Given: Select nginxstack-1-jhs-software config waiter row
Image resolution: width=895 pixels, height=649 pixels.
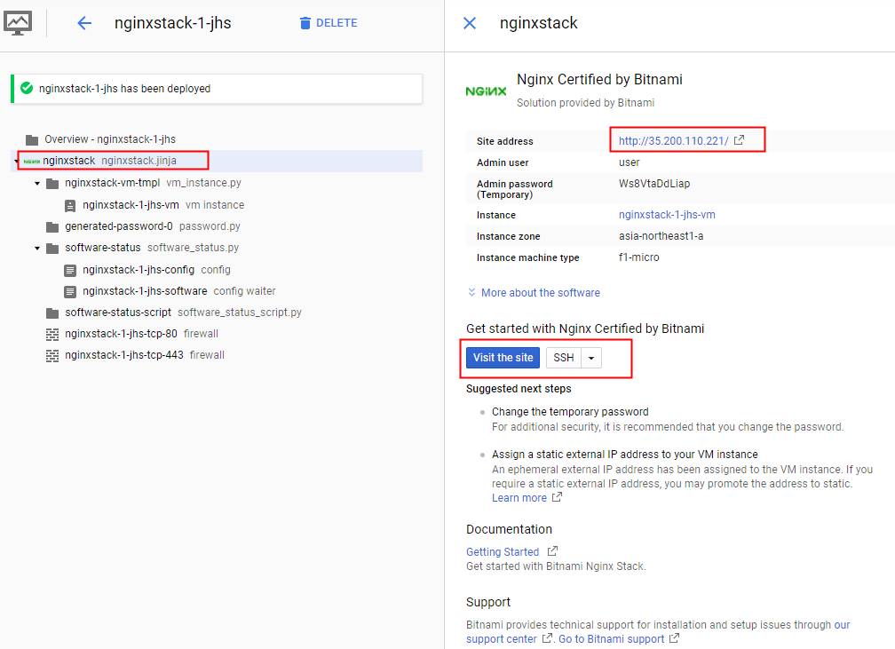Looking at the screenshot, I should (x=179, y=291).
